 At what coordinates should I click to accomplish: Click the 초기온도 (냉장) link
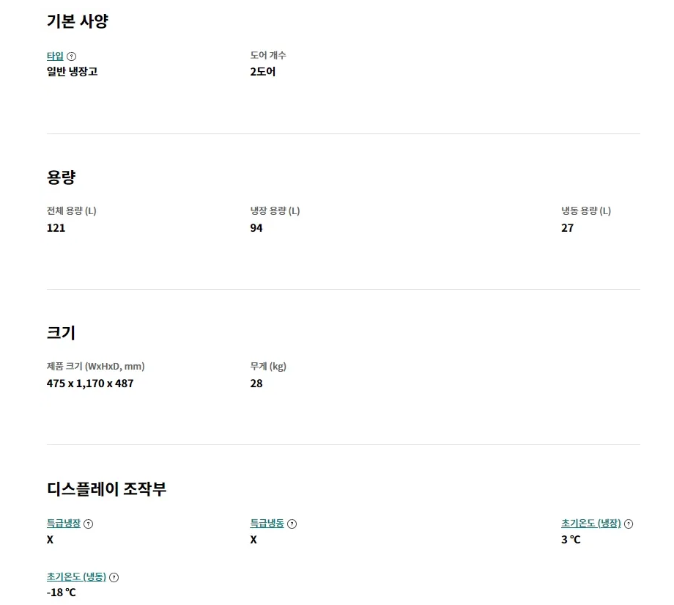click(x=591, y=524)
